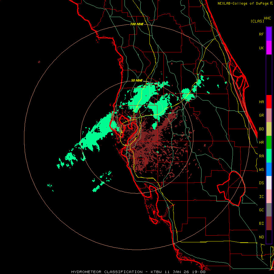Click the dark green HR legend swatch
Viewport: 274px width, 274px height.
(269, 142)
